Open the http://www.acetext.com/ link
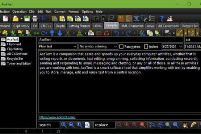This screenshot has height=134, width=201. pos(57,117)
